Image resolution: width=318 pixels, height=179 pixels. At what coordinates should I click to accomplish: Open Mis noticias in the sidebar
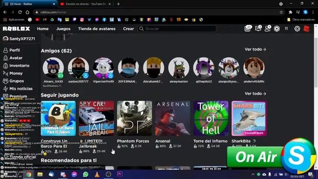click(x=18, y=89)
